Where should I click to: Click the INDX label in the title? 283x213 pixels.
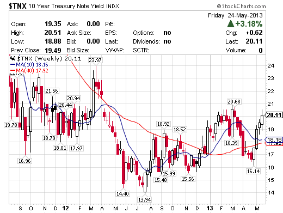tap(113, 7)
